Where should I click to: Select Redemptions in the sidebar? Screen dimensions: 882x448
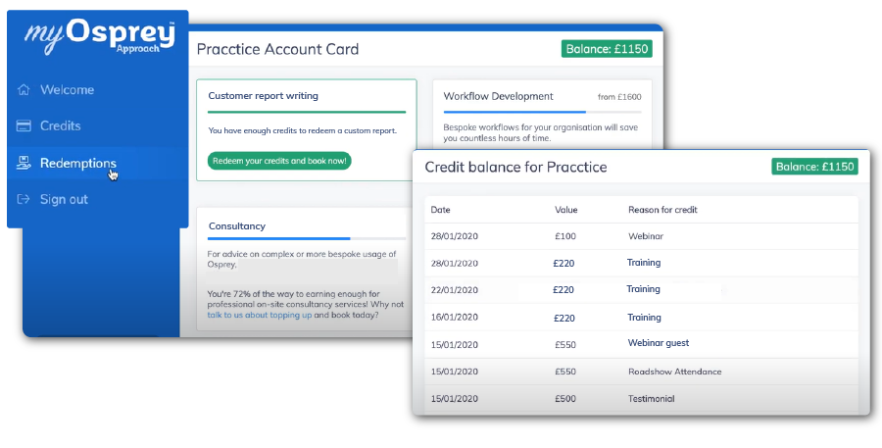pyautogui.click(x=78, y=163)
